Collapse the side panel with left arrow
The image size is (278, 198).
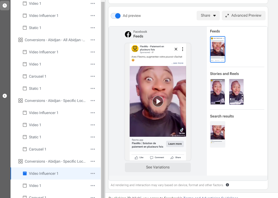point(5,96)
